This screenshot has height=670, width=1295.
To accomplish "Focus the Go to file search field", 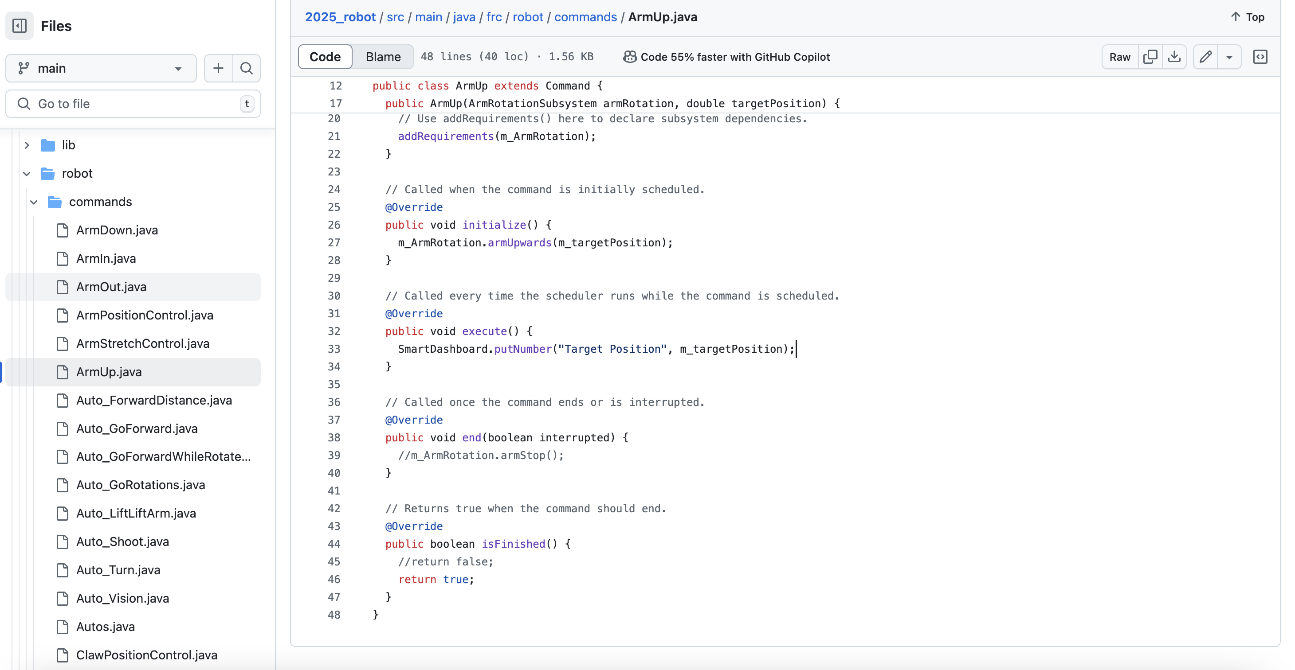I will (133, 104).
